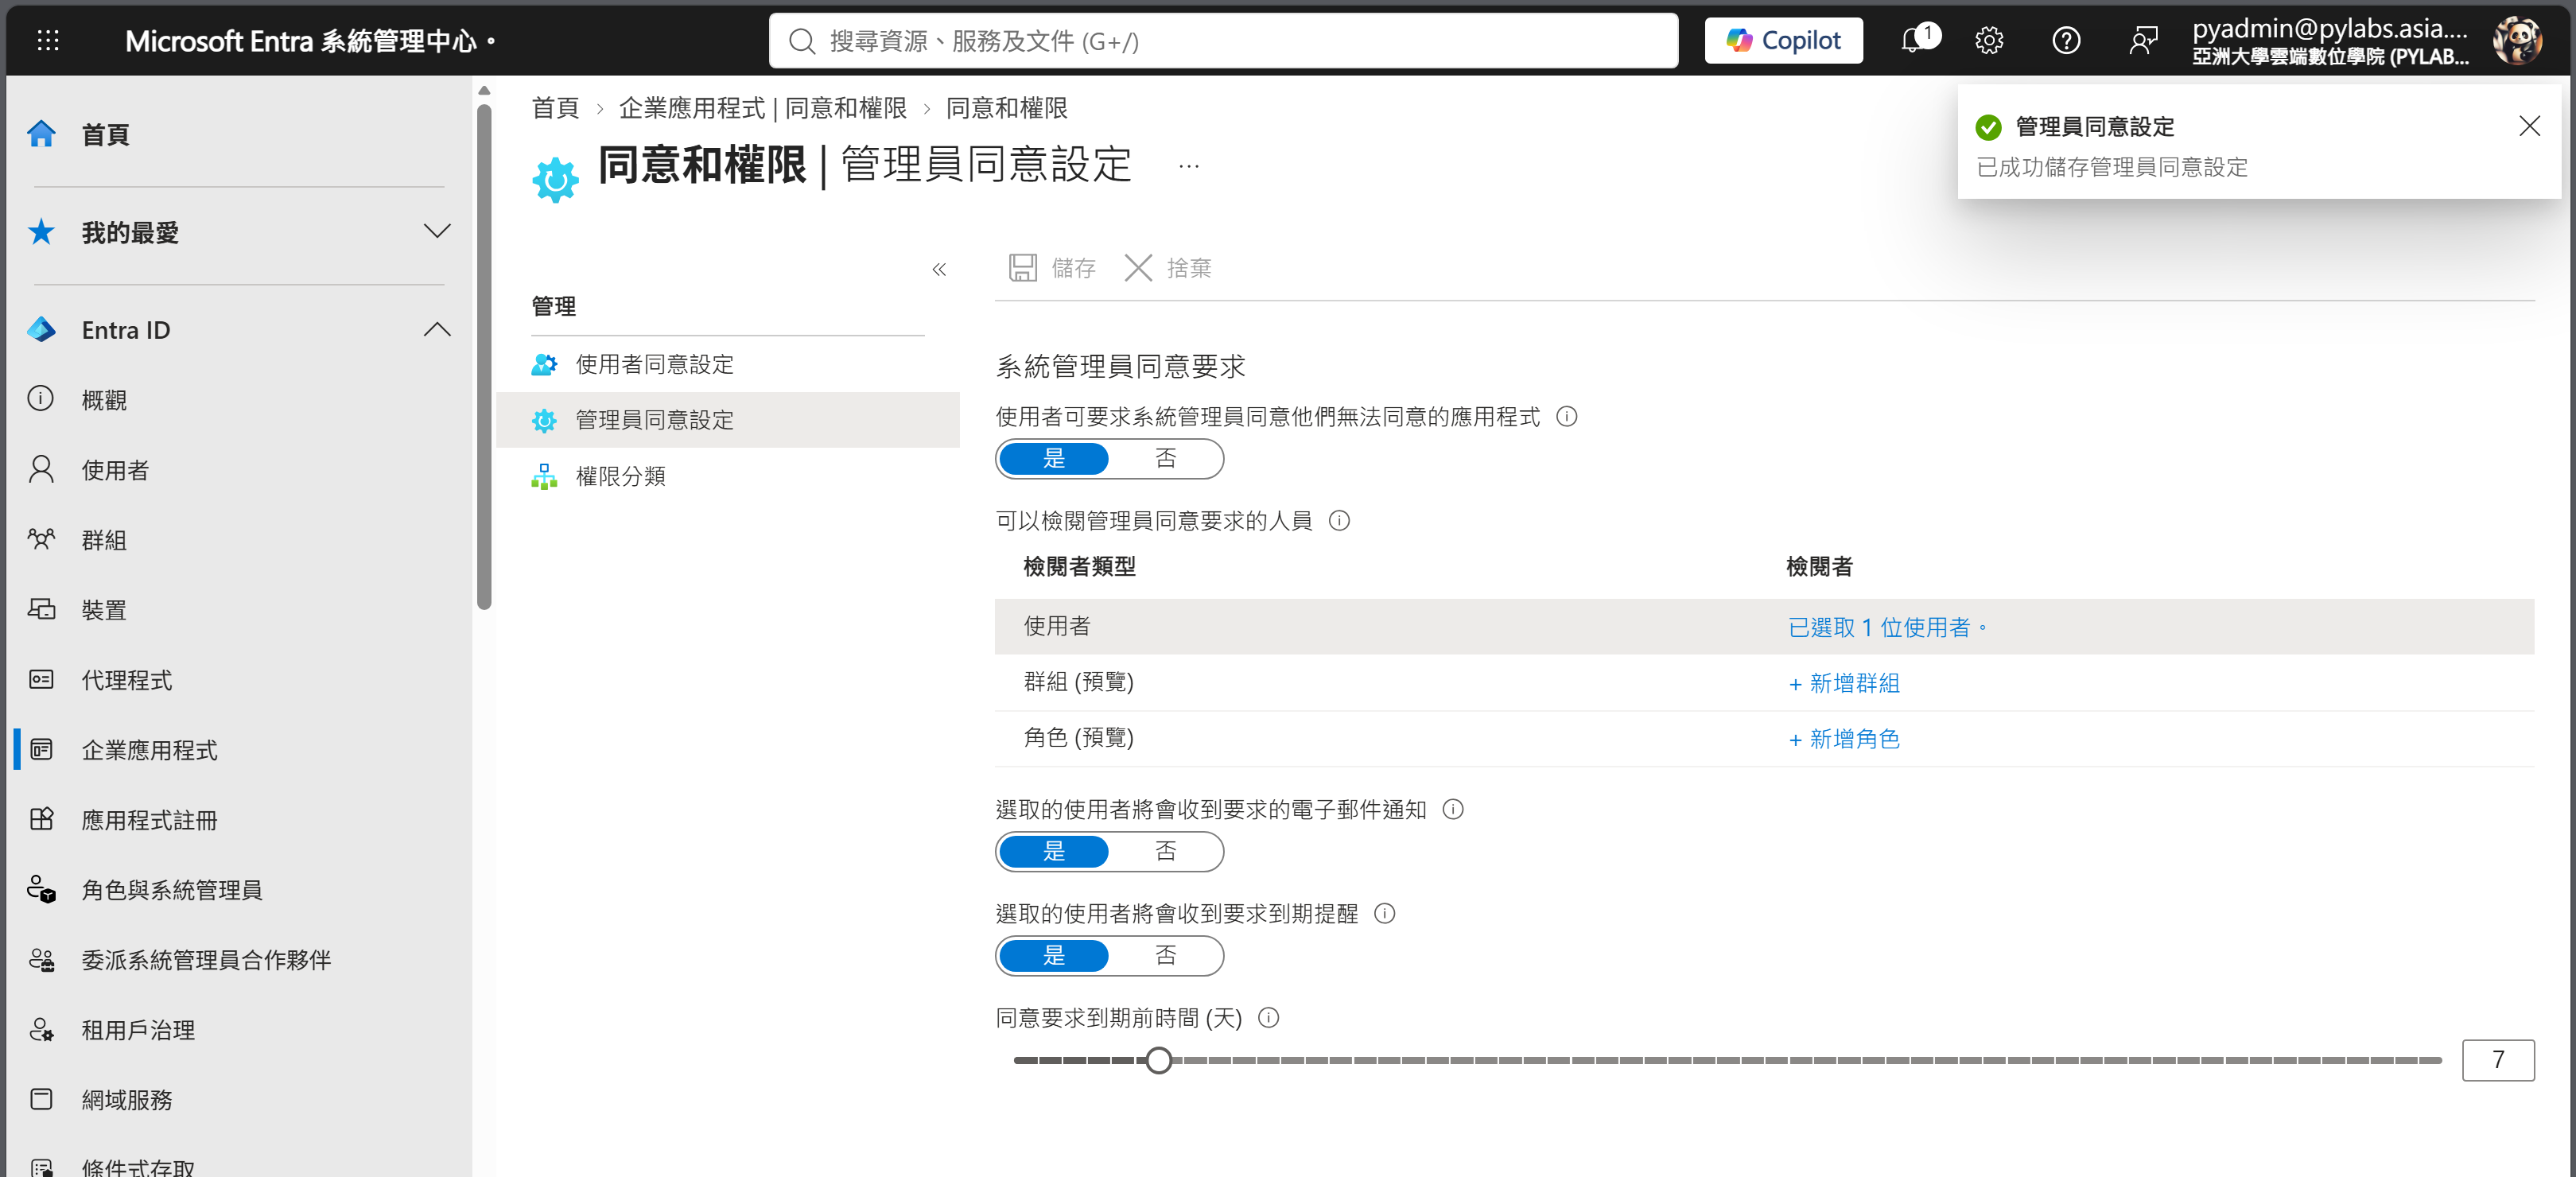This screenshot has height=1177, width=2576.
Task: Open 權限分類 menu item
Action: coord(727,476)
